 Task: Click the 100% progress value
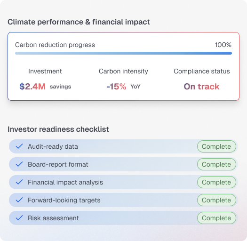pyautogui.click(x=223, y=45)
